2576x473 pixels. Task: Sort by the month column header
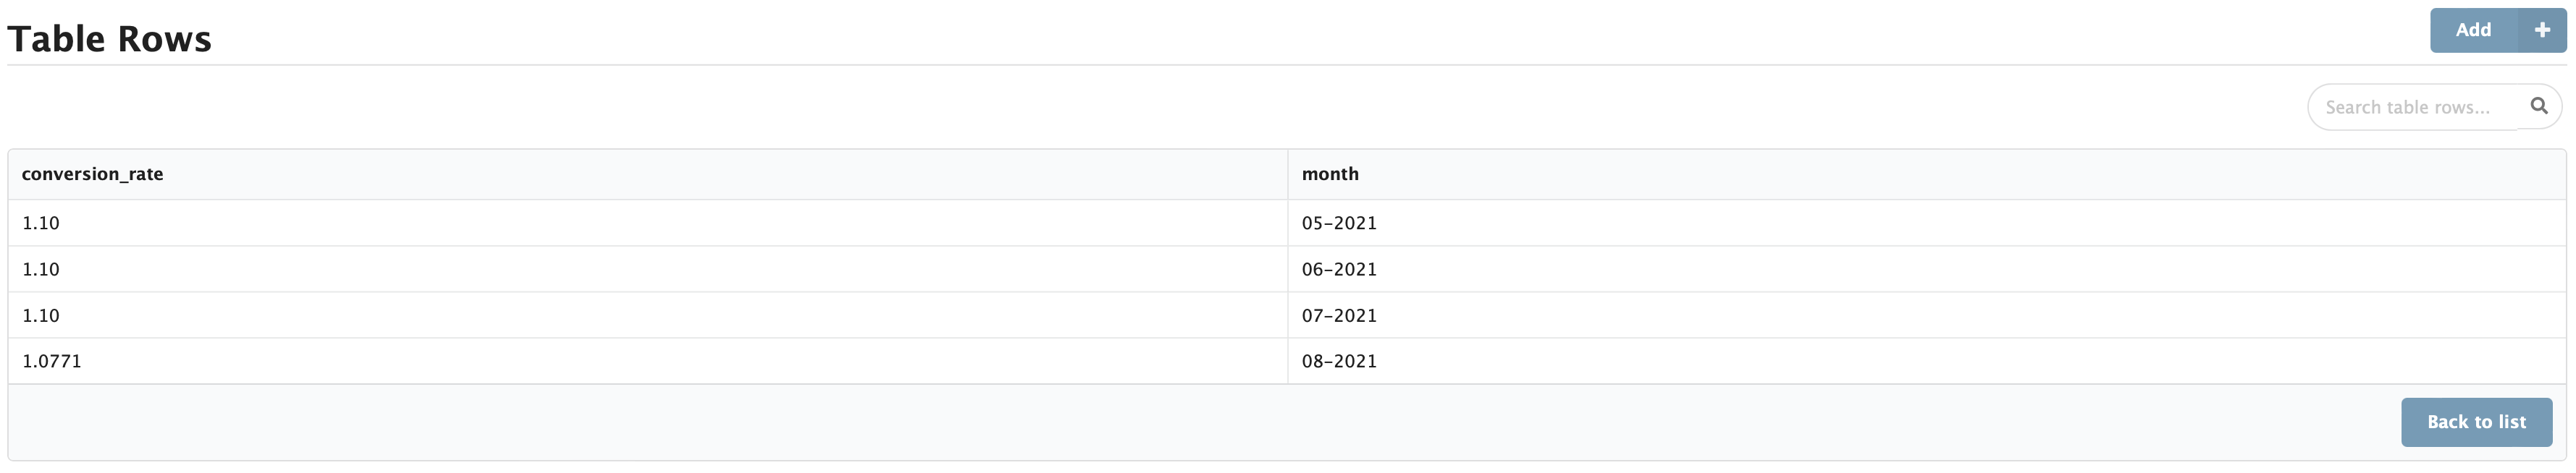[x=1330, y=173]
